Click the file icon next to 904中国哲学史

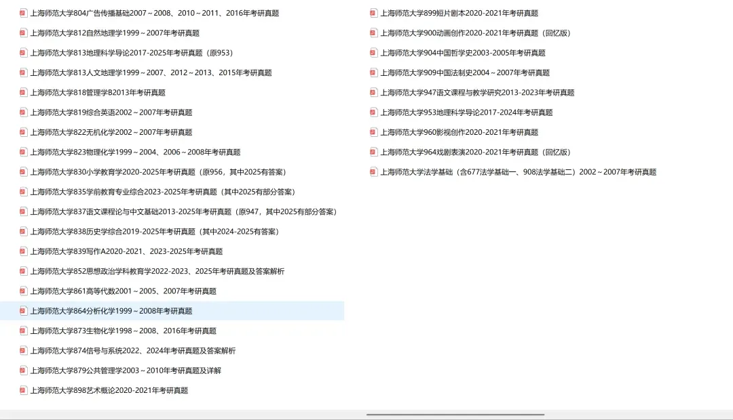[x=373, y=52]
